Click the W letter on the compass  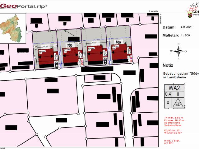(171, 51)
